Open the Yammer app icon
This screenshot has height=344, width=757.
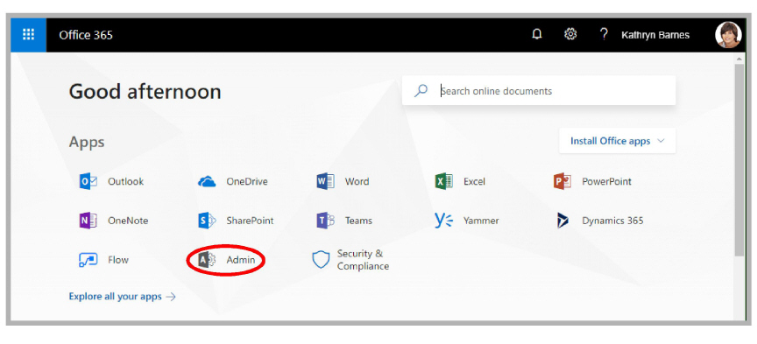(443, 221)
